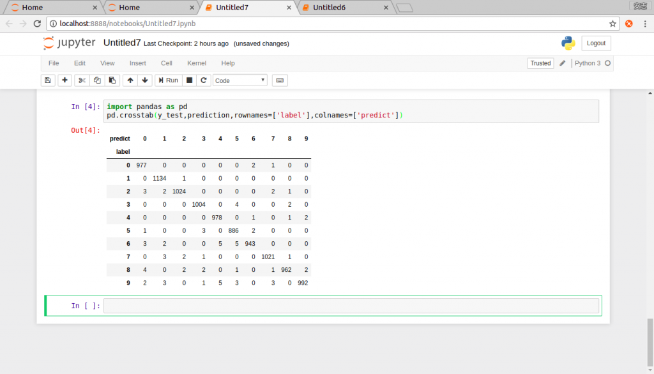Click the code cell with pd.crosstab
The height and width of the screenshot is (374, 654).
tap(351, 111)
